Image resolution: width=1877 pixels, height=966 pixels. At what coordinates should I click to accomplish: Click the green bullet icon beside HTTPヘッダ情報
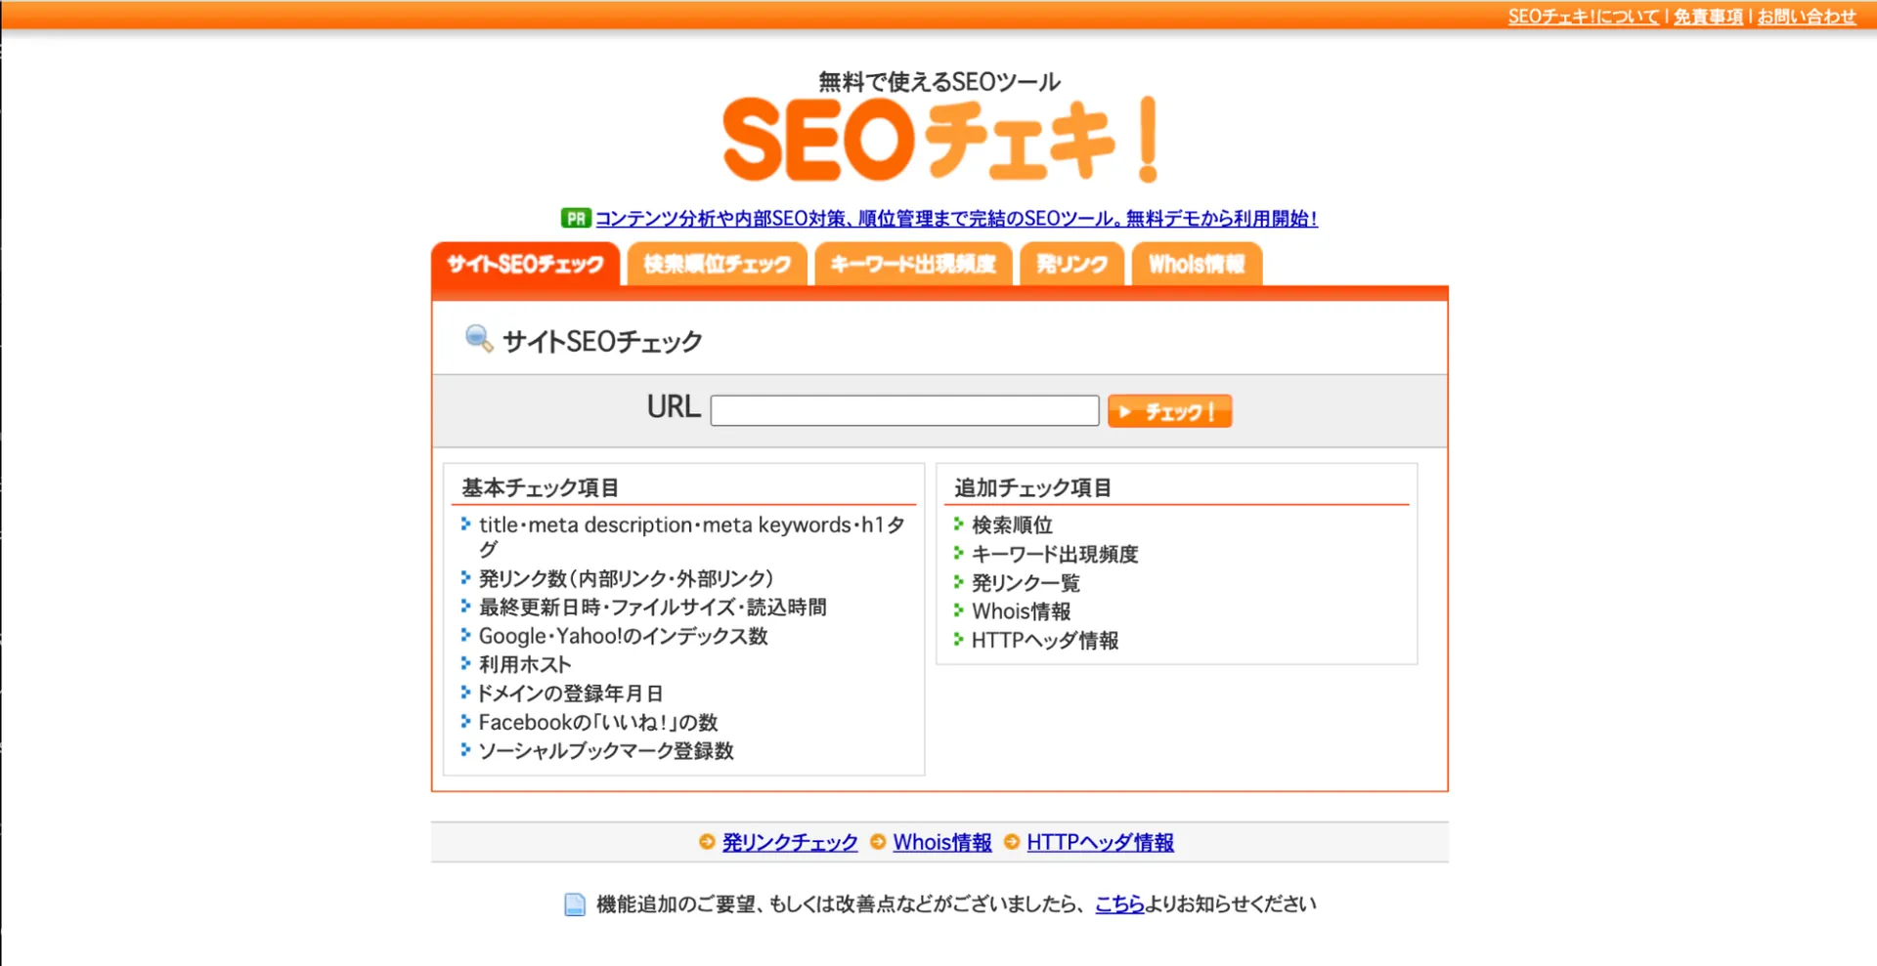click(958, 640)
